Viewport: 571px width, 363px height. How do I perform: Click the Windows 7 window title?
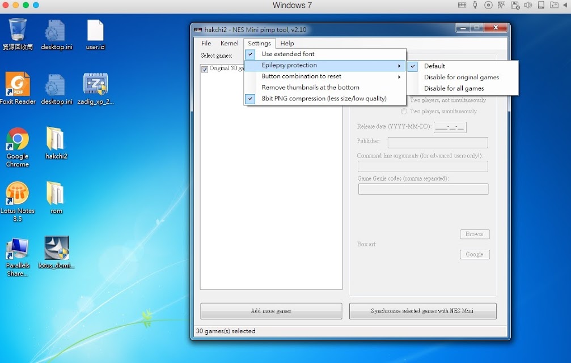pos(292,5)
